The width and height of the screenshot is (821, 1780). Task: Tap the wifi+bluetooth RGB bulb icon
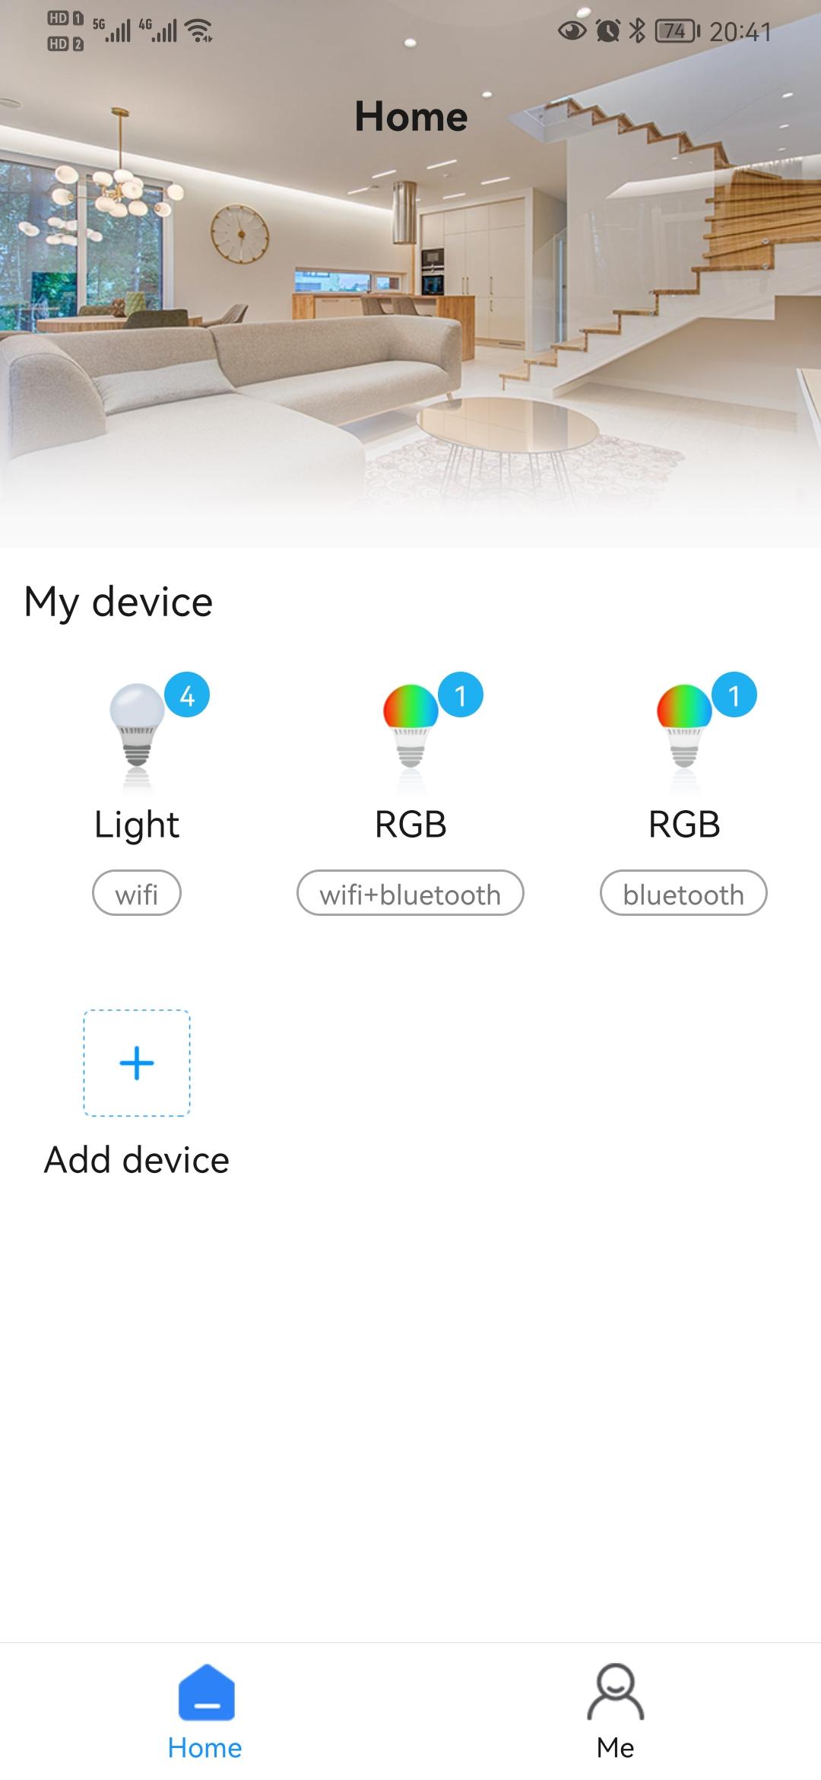click(410, 736)
